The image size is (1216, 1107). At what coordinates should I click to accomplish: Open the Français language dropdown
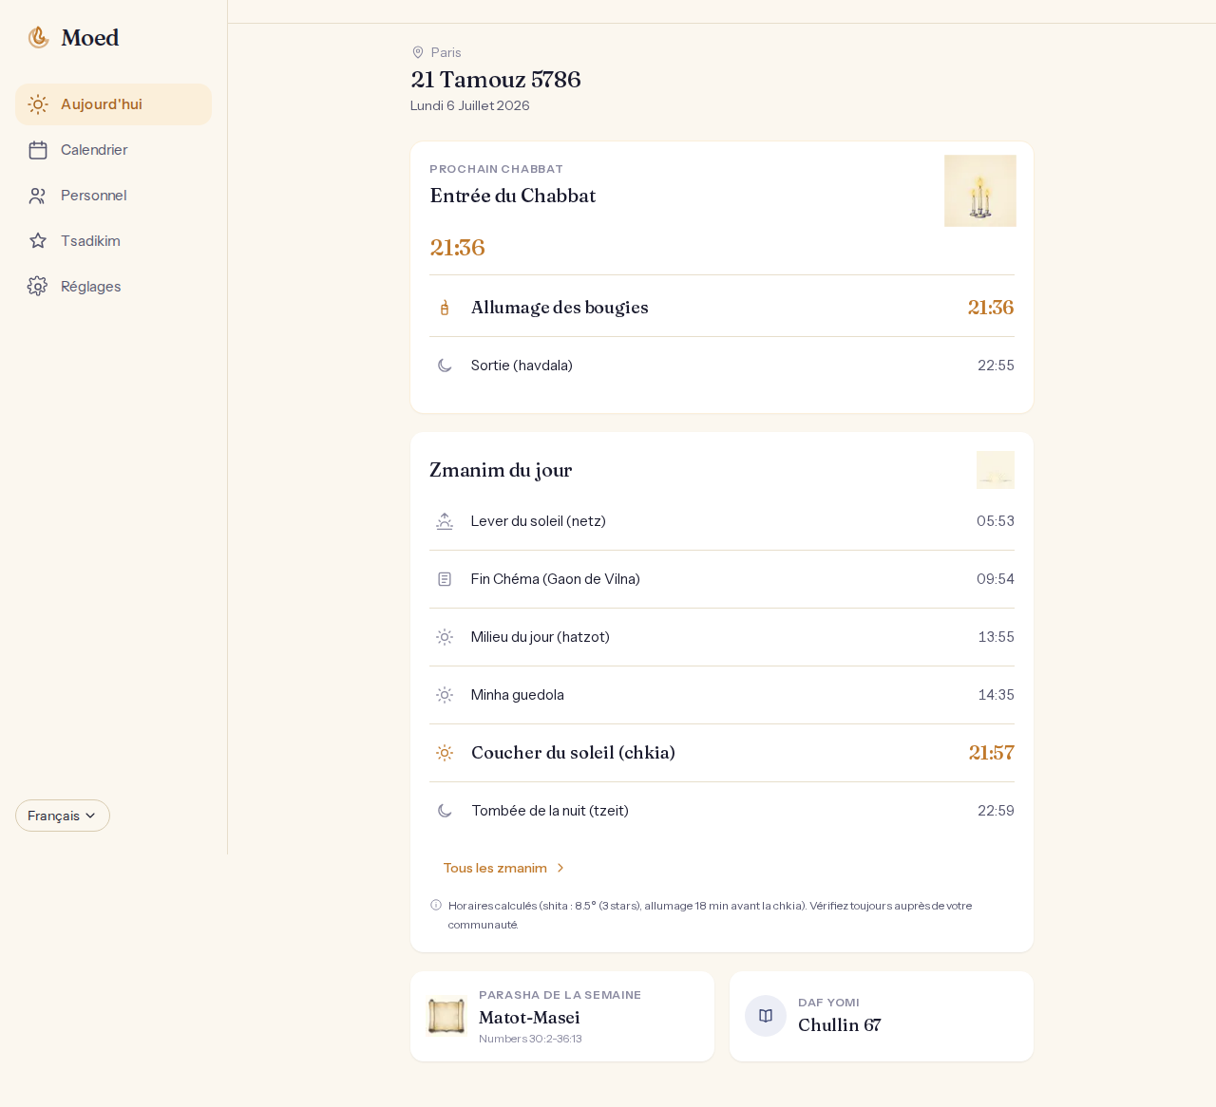click(63, 816)
